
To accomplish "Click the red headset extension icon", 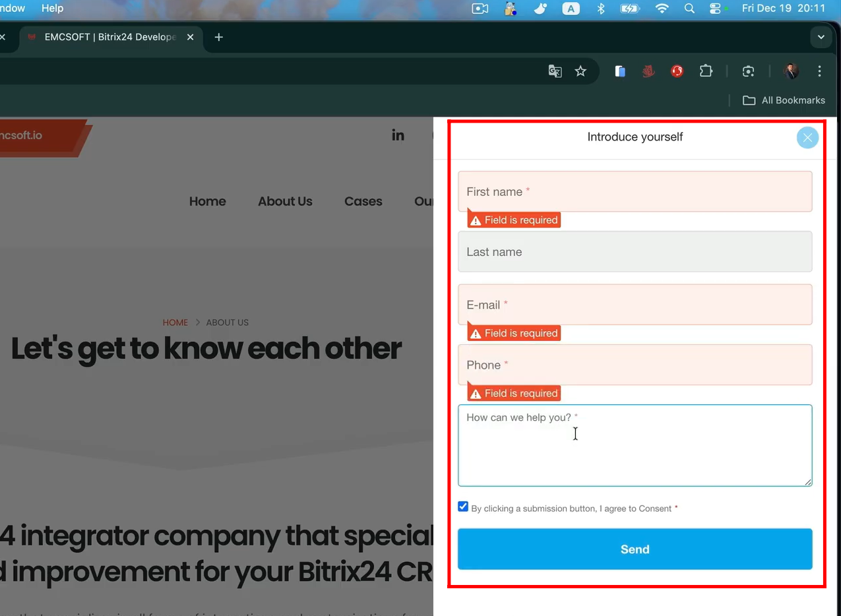I will 677,71.
